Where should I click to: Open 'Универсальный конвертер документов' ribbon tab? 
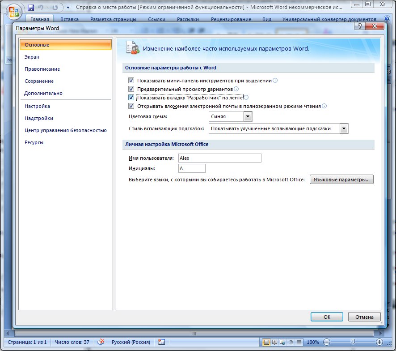pyautogui.click(x=329, y=19)
